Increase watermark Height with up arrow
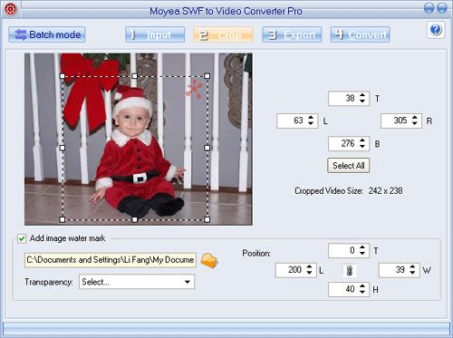This screenshot has width=453, height=338. (x=362, y=286)
